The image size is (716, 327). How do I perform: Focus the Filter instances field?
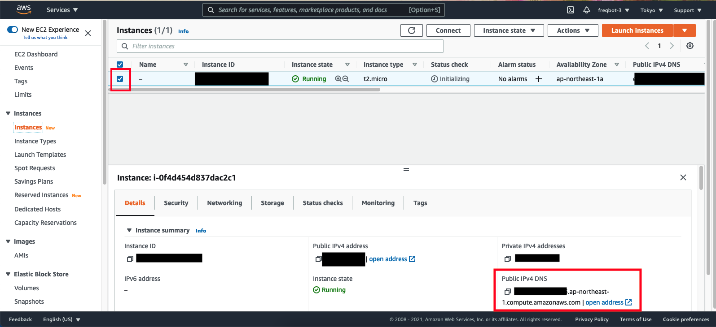[x=280, y=46]
